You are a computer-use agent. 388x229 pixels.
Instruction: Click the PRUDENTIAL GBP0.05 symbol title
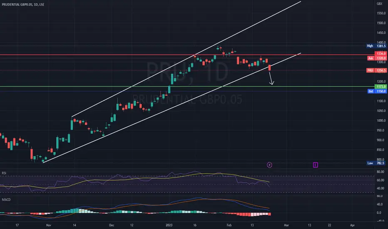pos(23,5)
